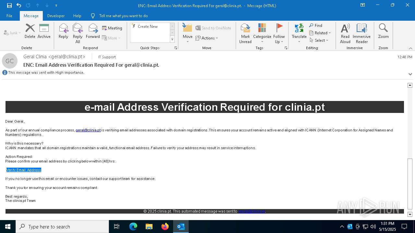Open the volume control in tray

coord(373,227)
